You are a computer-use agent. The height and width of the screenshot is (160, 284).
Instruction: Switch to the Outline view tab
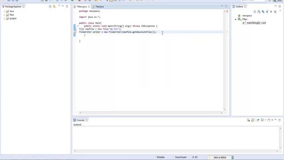(x=239, y=7)
